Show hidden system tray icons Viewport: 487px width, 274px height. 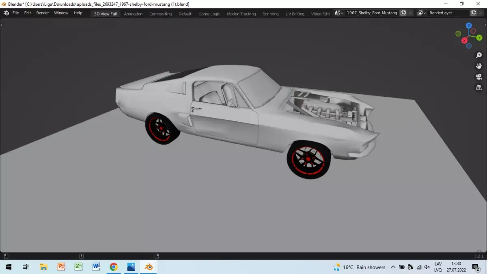click(x=393, y=267)
